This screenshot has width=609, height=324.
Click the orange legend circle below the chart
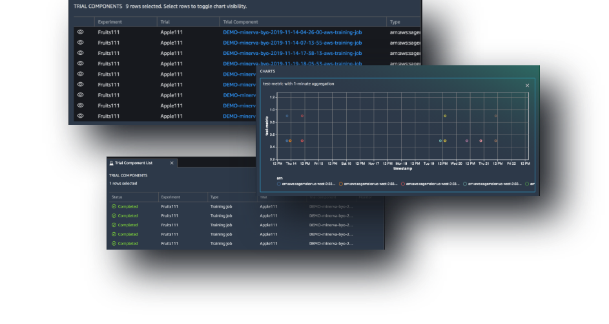[x=341, y=184]
